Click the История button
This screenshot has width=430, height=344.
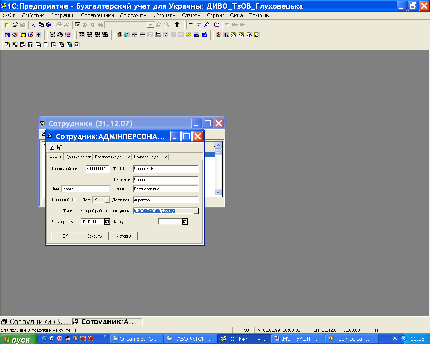pyautogui.click(x=124, y=236)
